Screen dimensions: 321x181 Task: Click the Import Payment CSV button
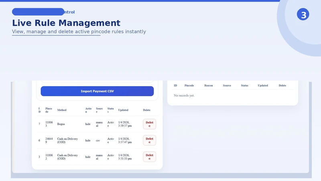pos(97,91)
